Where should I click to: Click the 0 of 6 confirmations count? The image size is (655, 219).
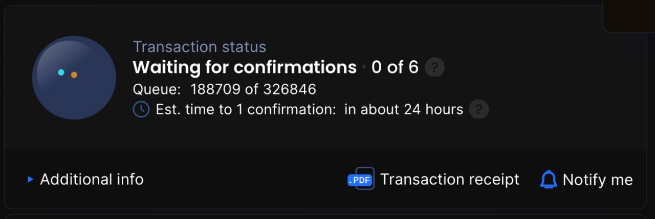pos(395,67)
